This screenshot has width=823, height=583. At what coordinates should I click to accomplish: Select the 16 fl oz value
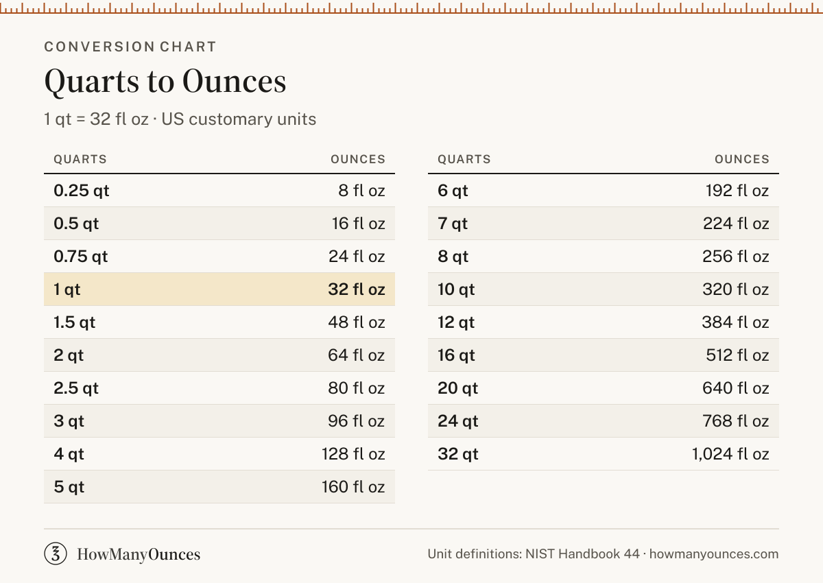tap(357, 224)
